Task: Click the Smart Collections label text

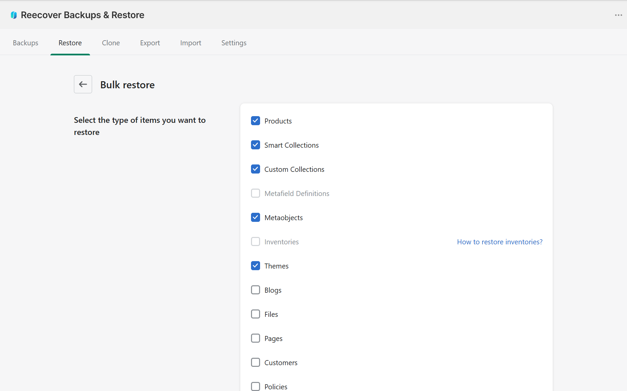Action: tap(291, 145)
